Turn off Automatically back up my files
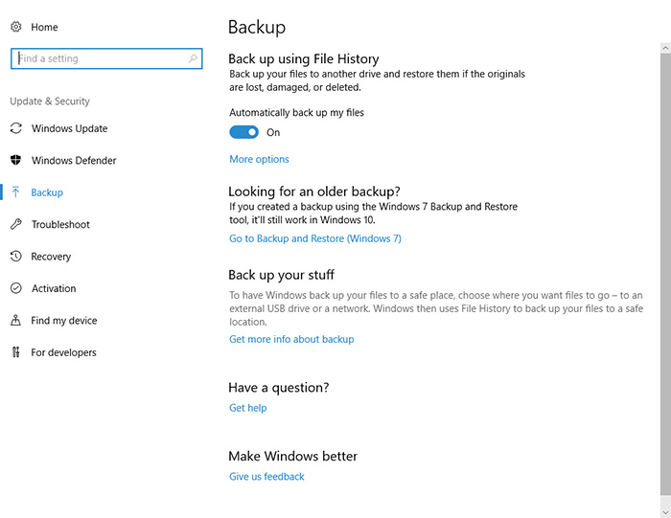The image size is (671, 518). pyautogui.click(x=243, y=132)
